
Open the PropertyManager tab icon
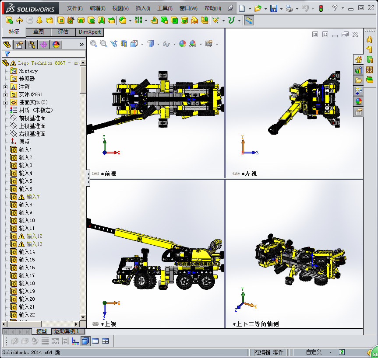[x=19, y=45]
